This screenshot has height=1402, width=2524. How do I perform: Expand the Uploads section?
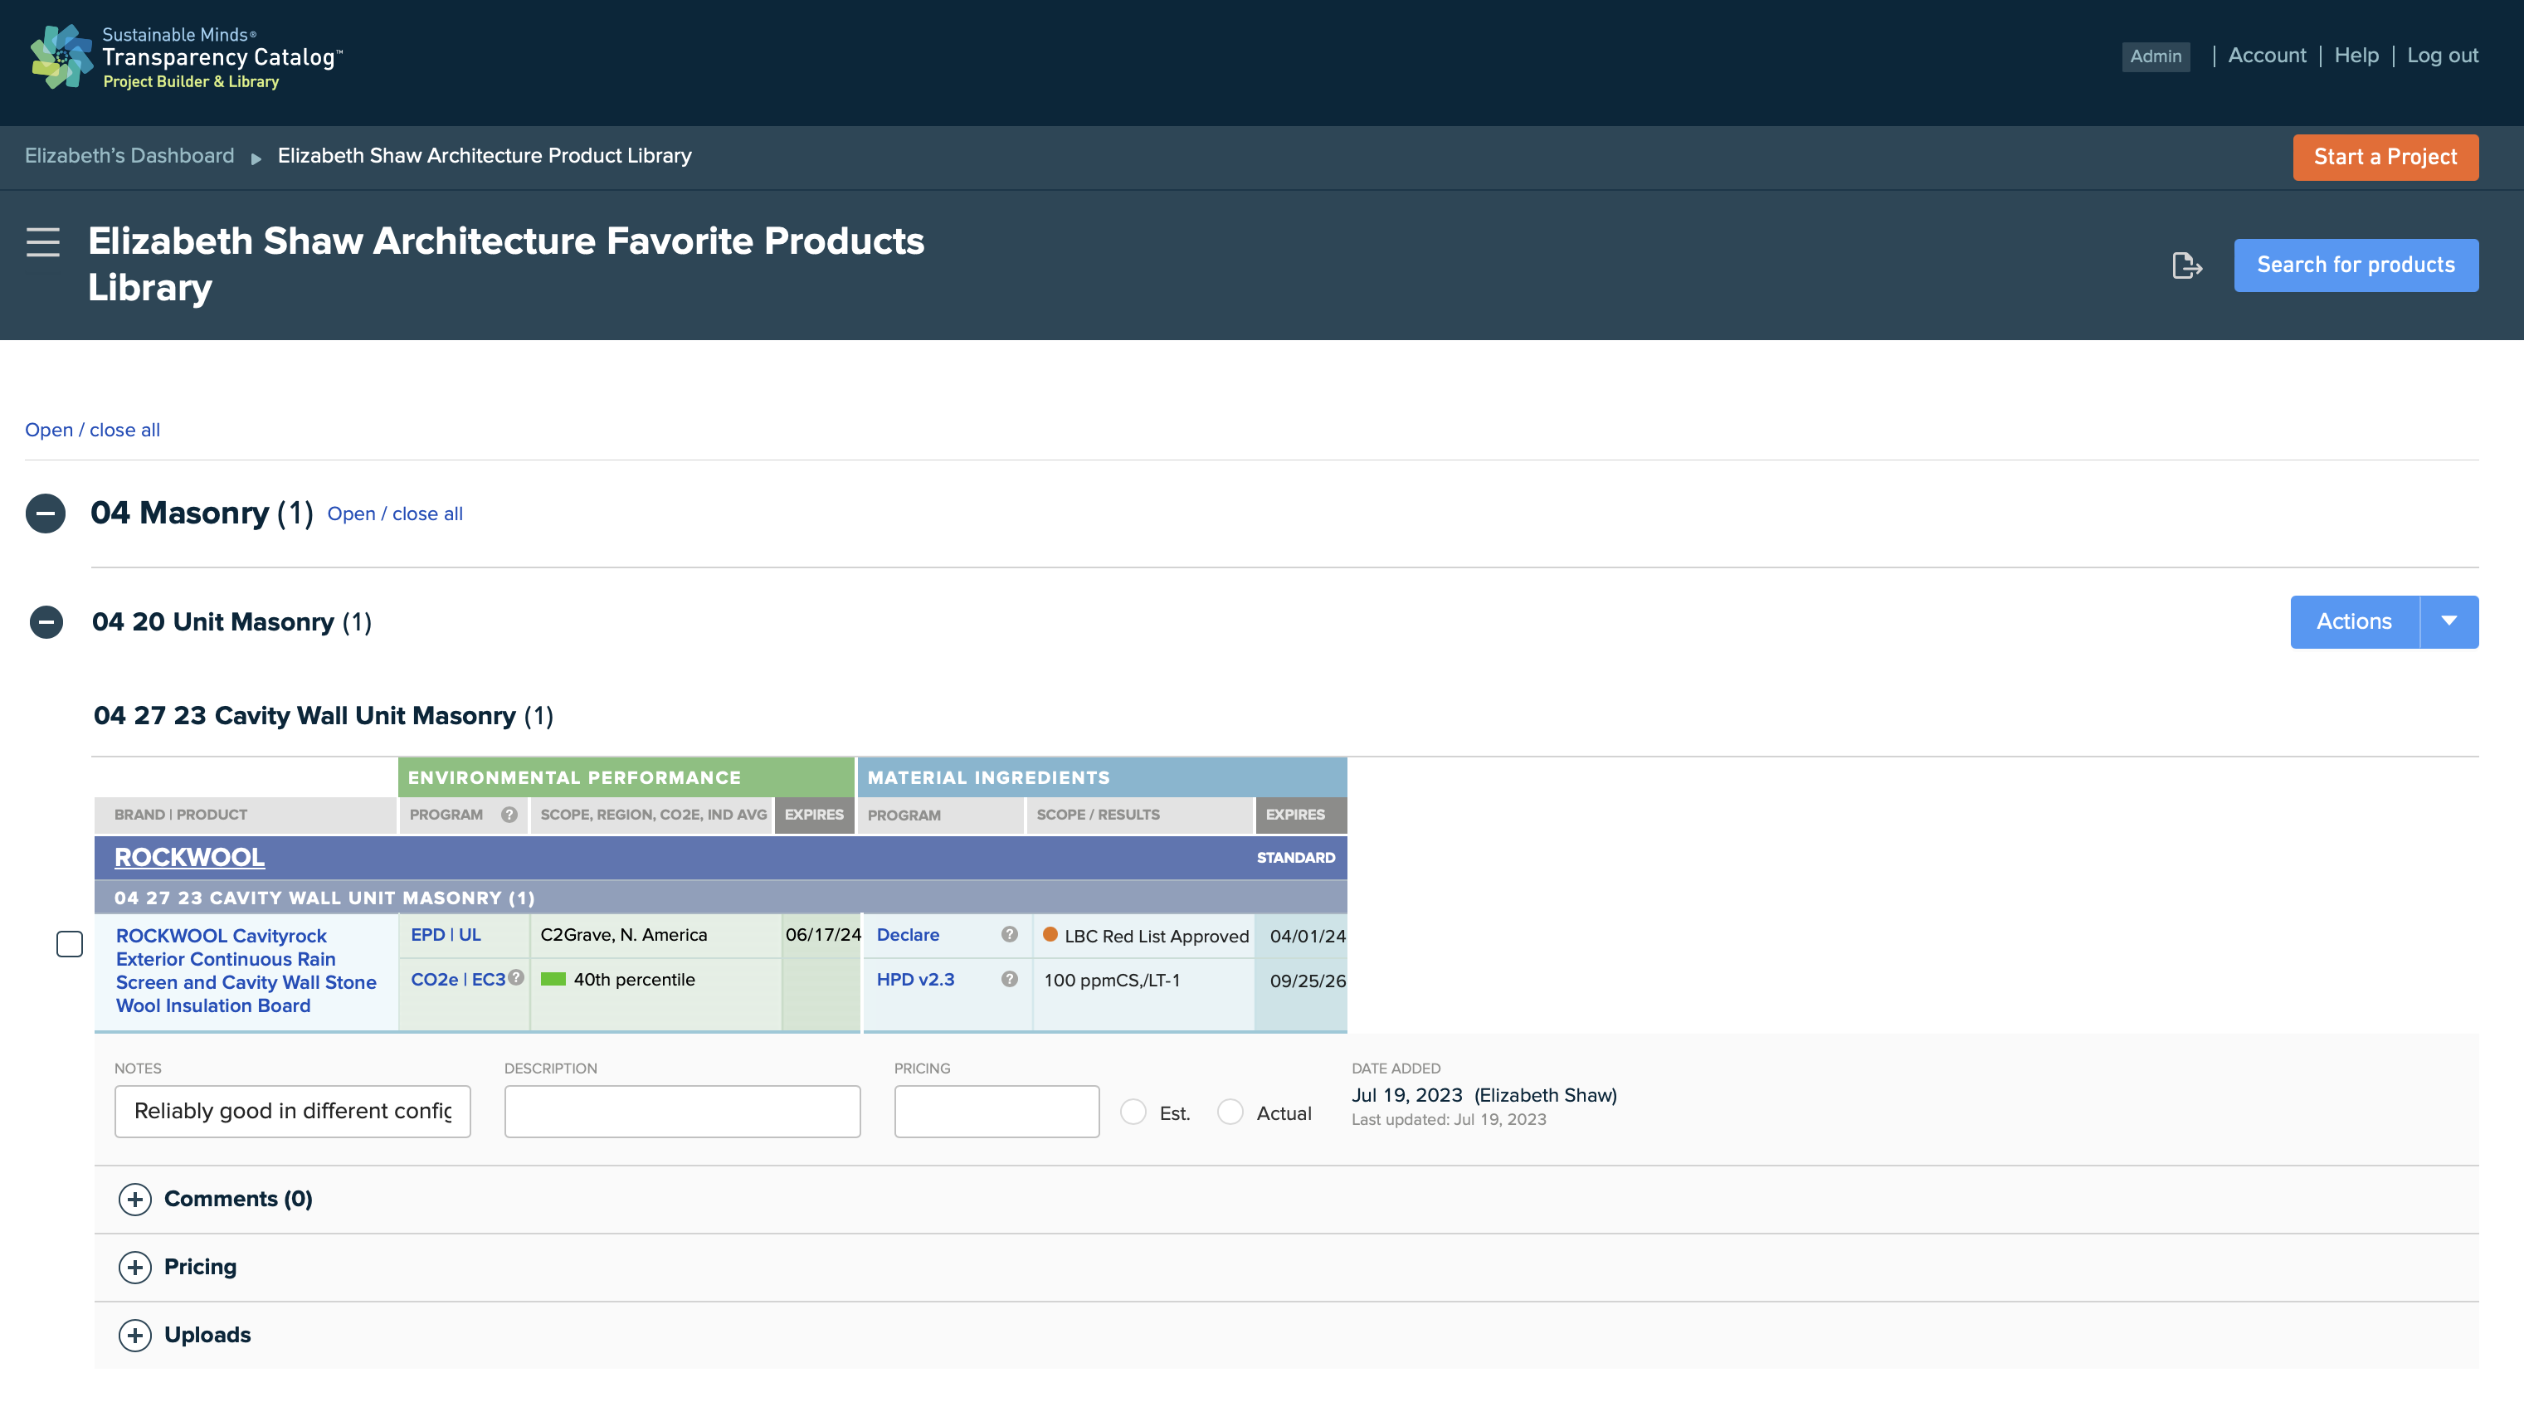click(135, 1336)
